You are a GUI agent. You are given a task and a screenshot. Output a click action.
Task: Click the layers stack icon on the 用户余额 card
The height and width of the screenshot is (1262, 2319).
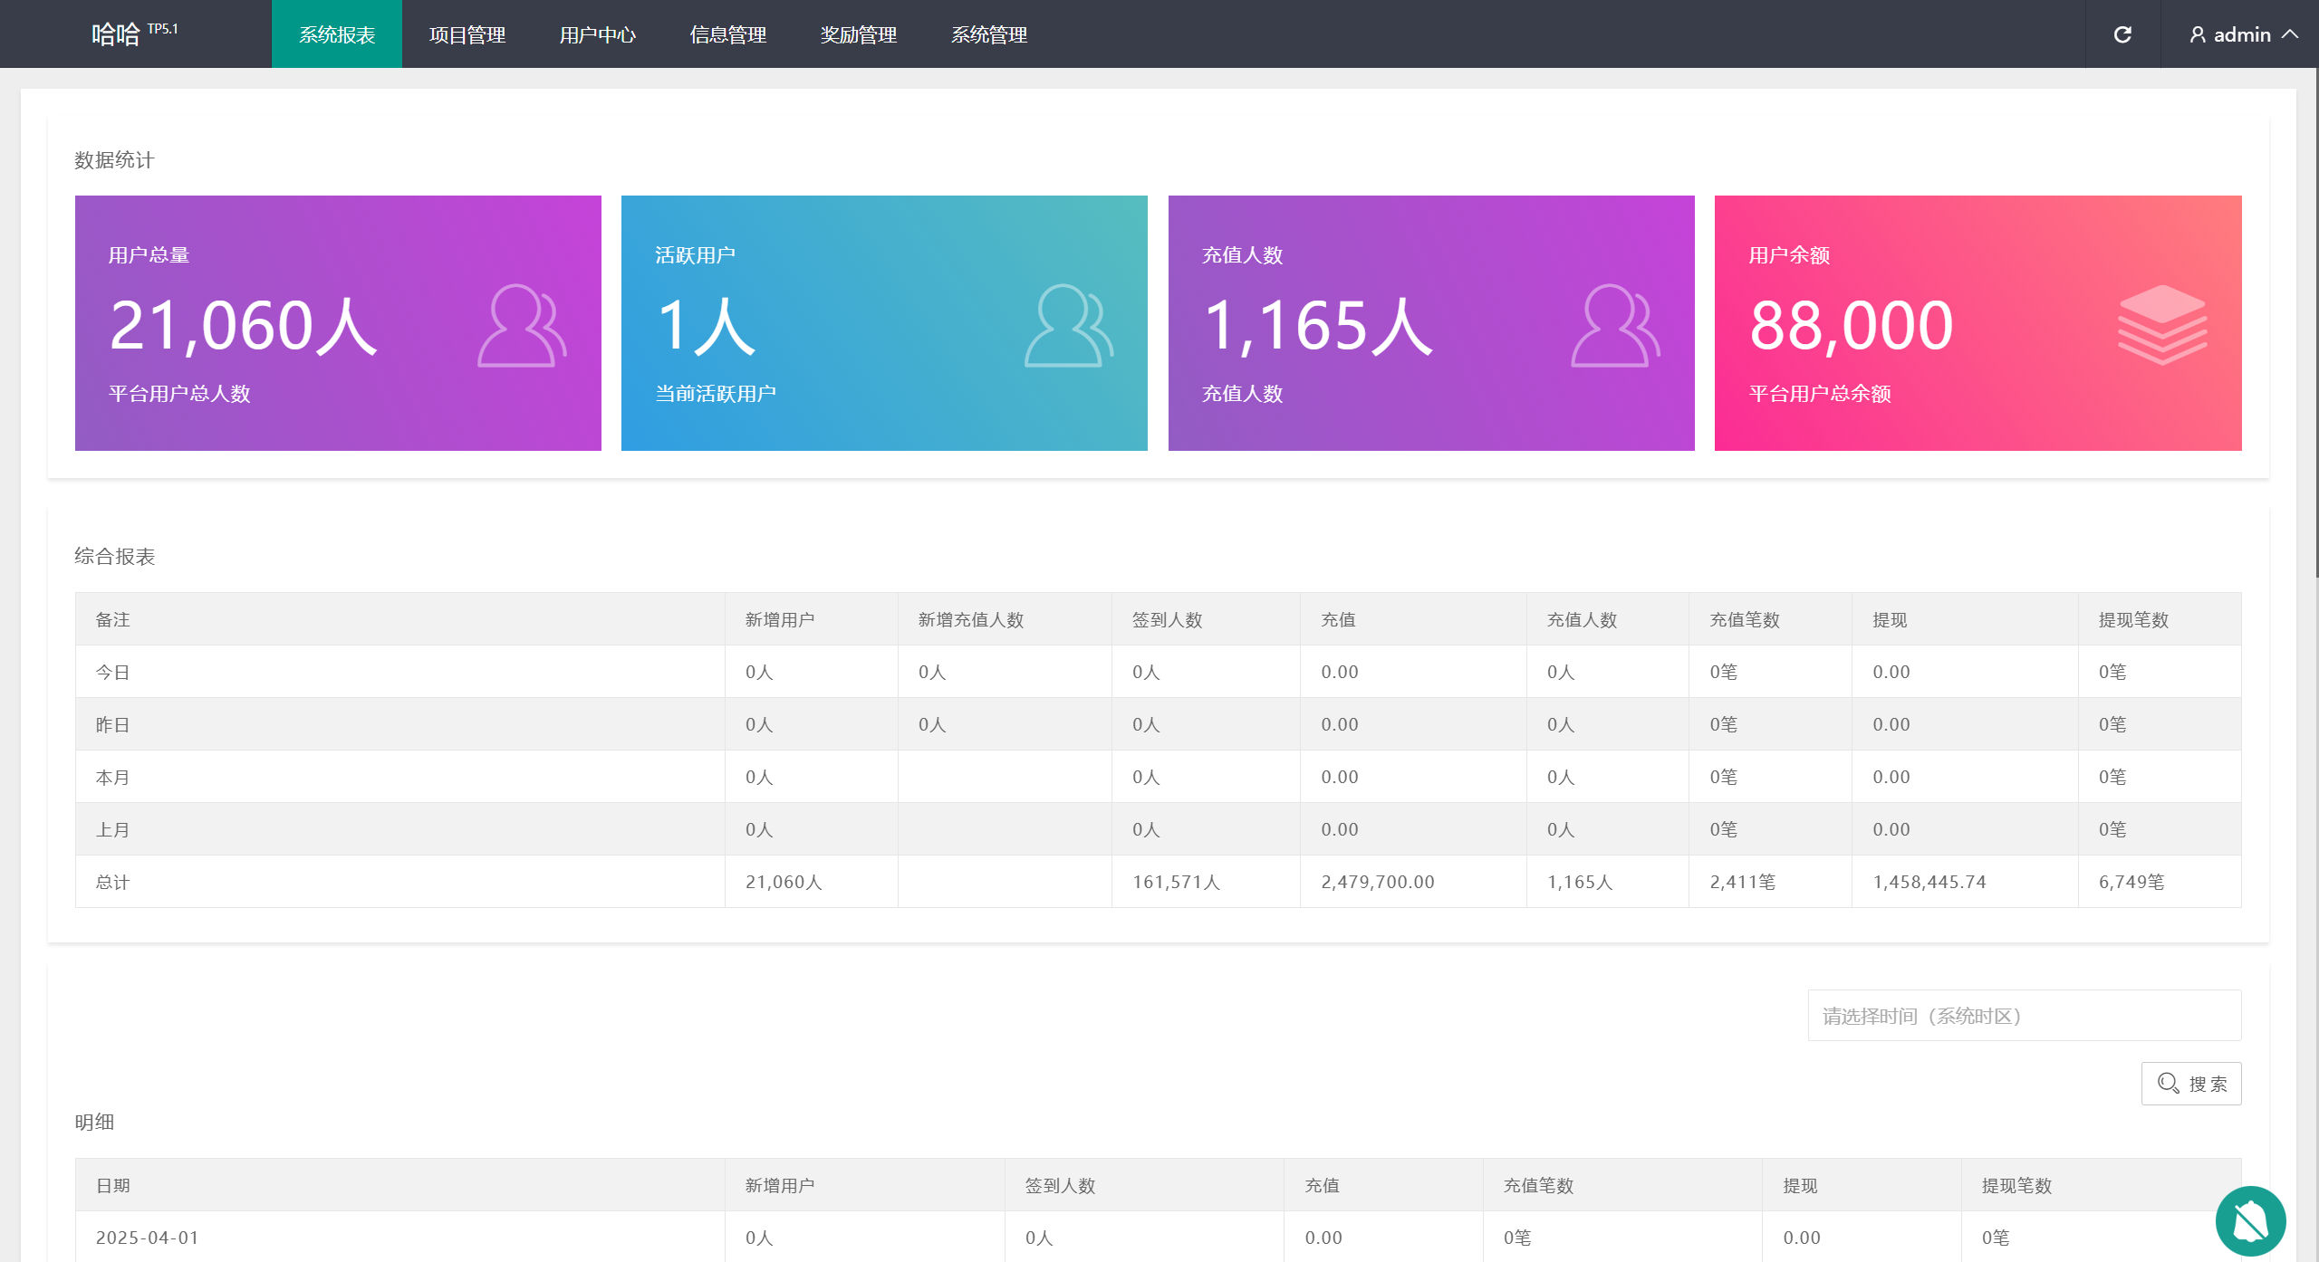2162,324
